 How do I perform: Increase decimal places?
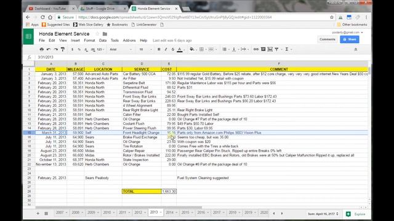pos(93,49)
